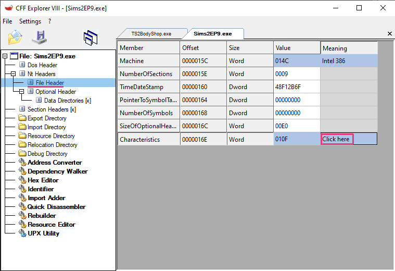Open the File menu

[7, 21]
